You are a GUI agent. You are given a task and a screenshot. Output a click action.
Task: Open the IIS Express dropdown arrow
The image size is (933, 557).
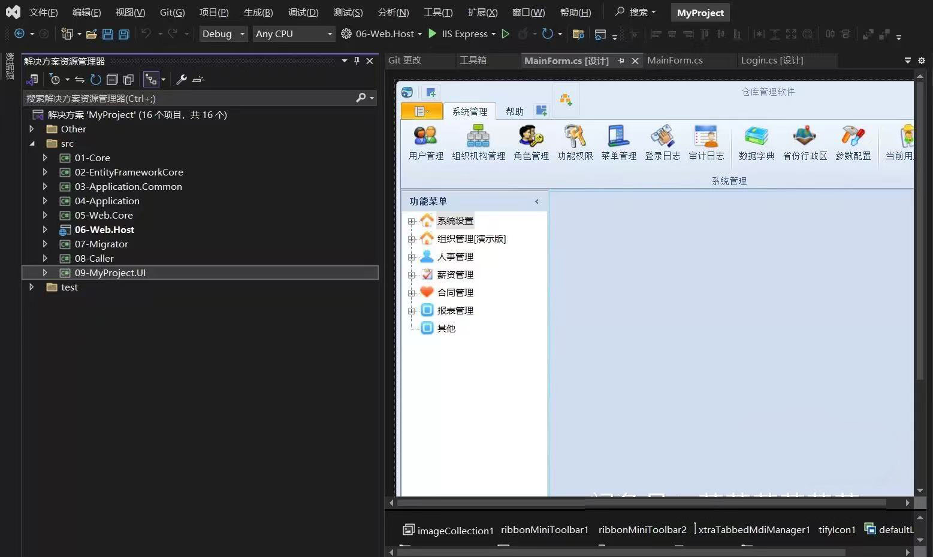point(493,34)
